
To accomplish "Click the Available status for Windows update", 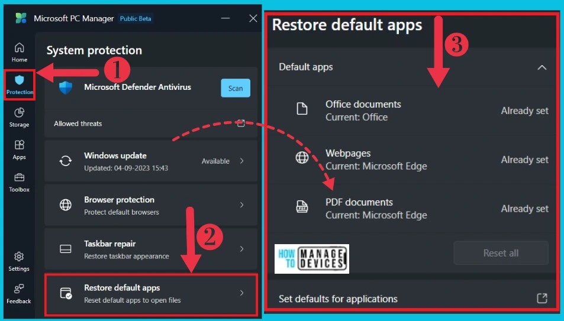I will pyautogui.click(x=215, y=161).
